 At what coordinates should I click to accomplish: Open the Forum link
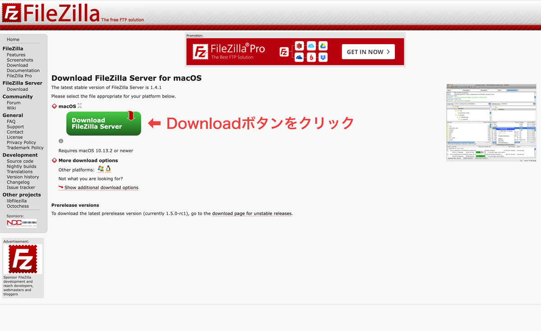pos(14,103)
